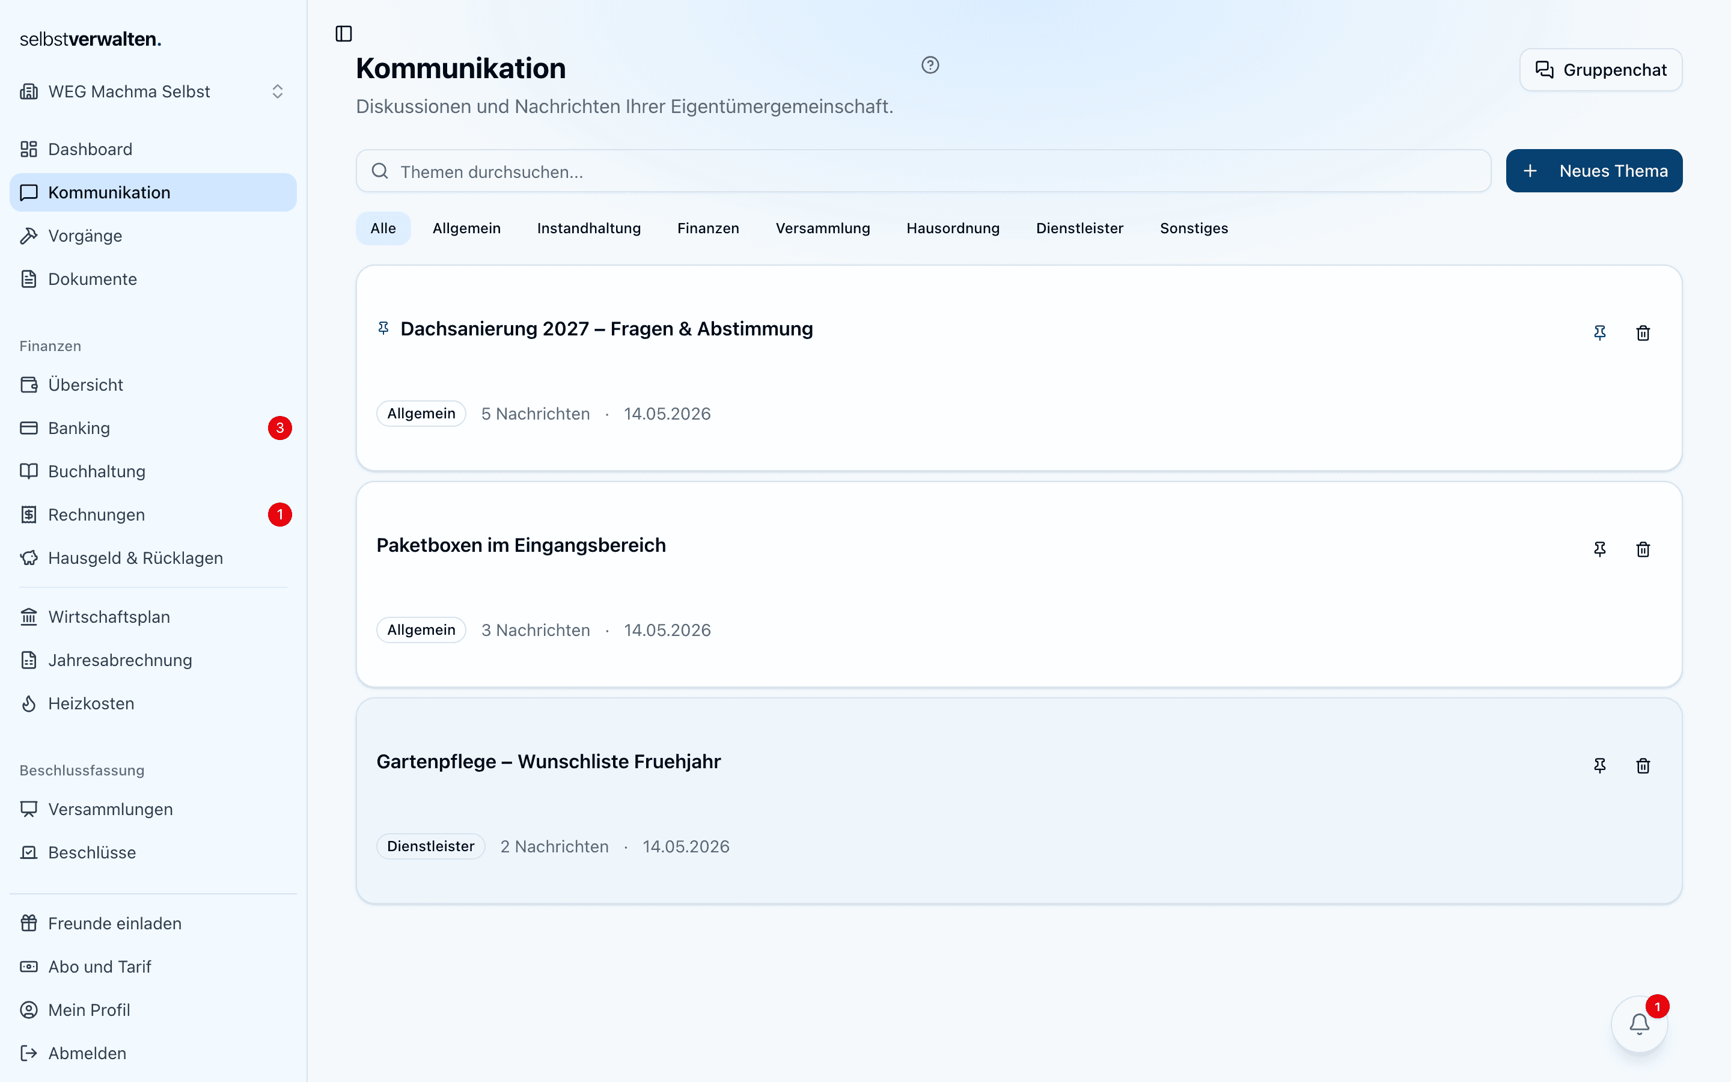This screenshot has width=1731, height=1082.
Task: Click '2 Nachrichten' on Gartenpflege card
Action: [554, 846]
